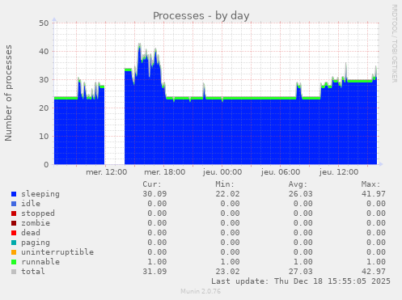Click the 'jeu. 00:00' time axis label

point(222,172)
